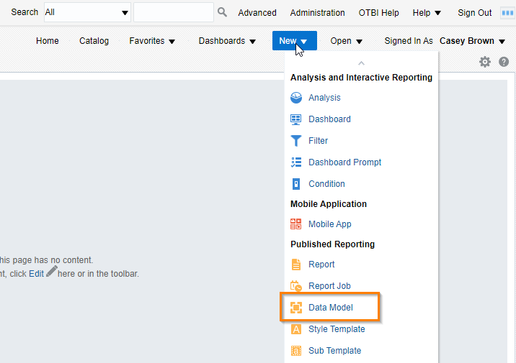Open the Catalog link

[94, 41]
